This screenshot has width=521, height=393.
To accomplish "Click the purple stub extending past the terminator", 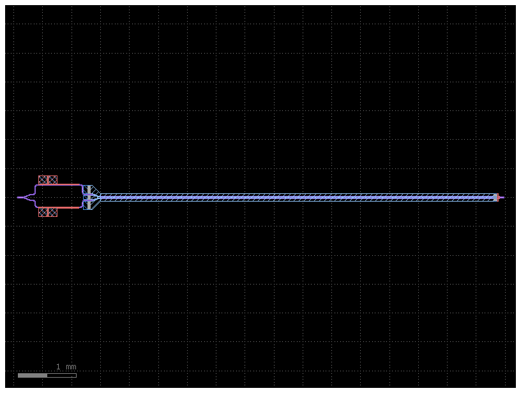I will (x=502, y=197).
